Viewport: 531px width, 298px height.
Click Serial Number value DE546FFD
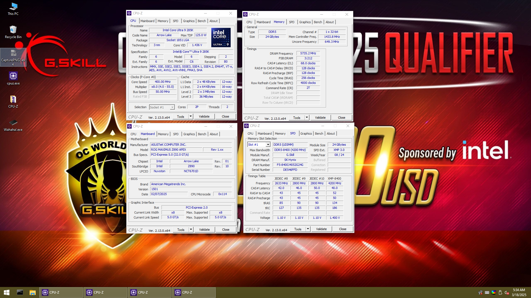coord(290,170)
